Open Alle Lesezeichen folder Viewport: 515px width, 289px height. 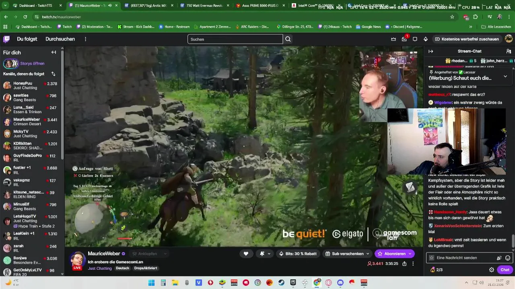(x=496, y=26)
